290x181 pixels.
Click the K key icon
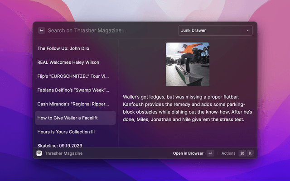coord(250,153)
